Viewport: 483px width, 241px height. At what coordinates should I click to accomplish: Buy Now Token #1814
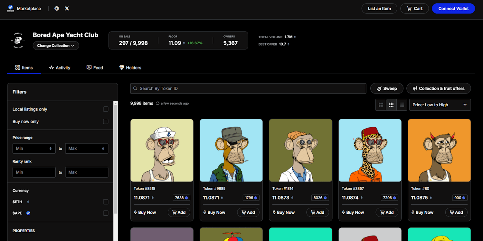coord(284,212)
